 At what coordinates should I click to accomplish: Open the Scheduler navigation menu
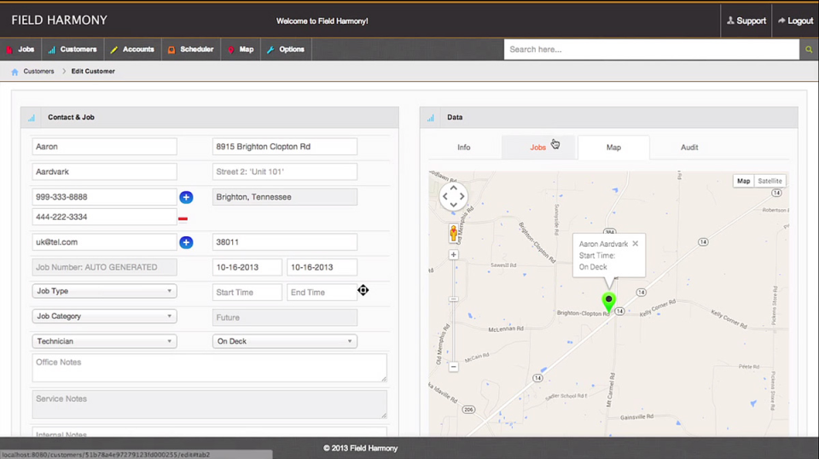tap(190, 49)
